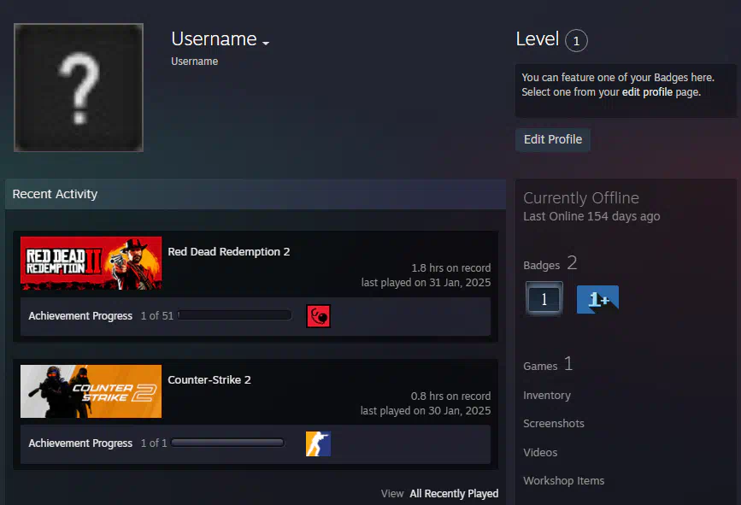Follow the edit profile page link
This screenshot has height=505, width=741.
(647, 92)
